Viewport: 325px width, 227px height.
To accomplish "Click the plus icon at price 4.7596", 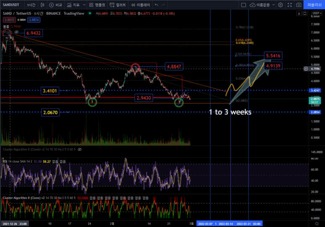I will (x=306, y=69).
